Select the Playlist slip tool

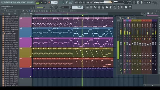pos(37,11)
